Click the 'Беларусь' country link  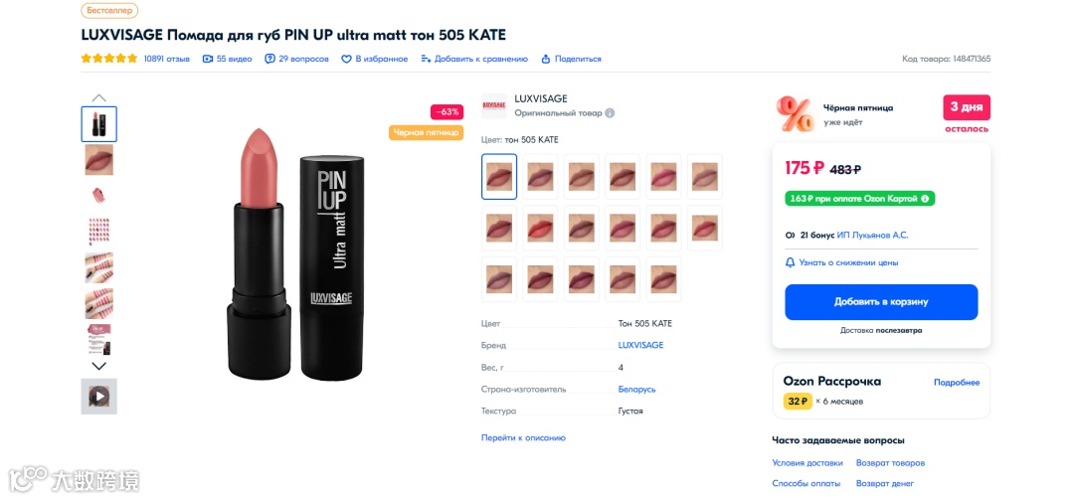coord(636,389)
